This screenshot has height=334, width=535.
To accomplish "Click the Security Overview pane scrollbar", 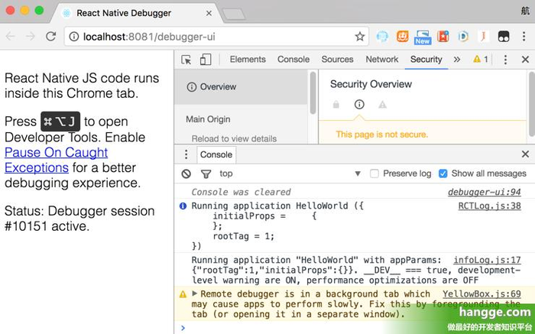I will click(x=532, y=104).
